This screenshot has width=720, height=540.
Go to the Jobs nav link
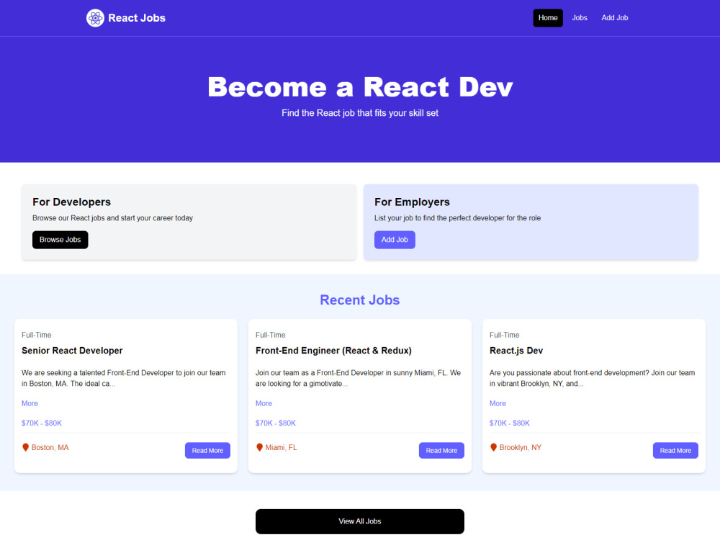(x=580, y=18)
